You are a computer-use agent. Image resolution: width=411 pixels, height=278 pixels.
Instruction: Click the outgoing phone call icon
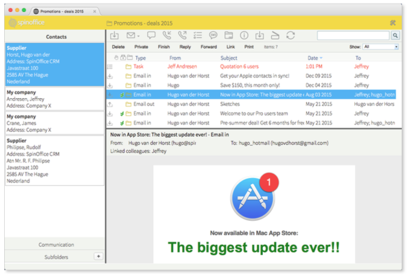coord(182,36)
